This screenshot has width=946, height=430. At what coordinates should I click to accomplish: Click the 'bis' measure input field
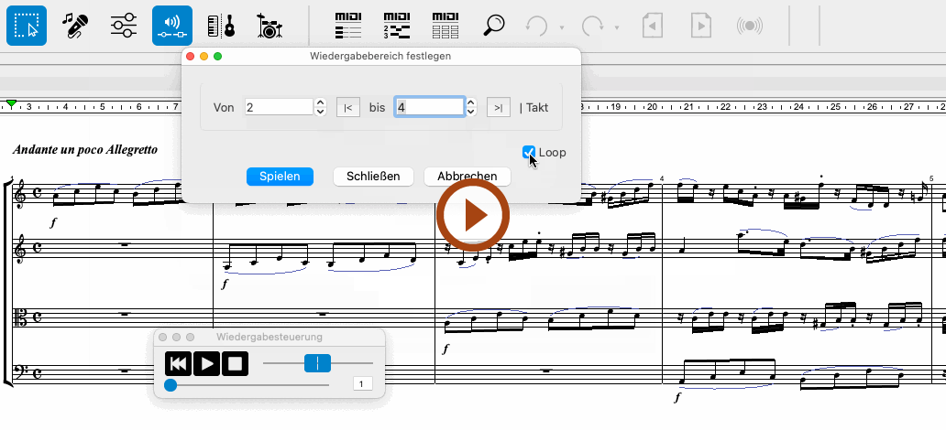coord(429,107)
